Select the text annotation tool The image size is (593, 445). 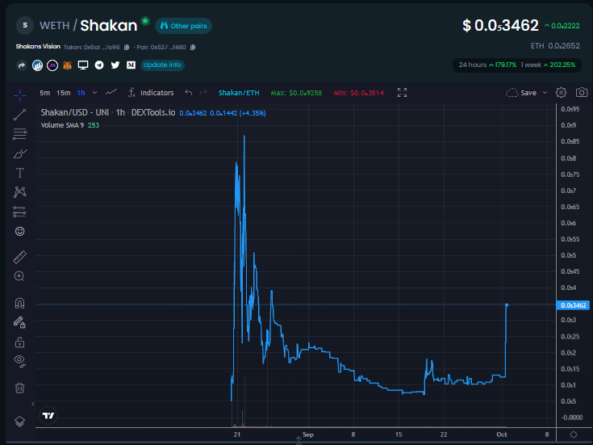click(x=19, y=173)
